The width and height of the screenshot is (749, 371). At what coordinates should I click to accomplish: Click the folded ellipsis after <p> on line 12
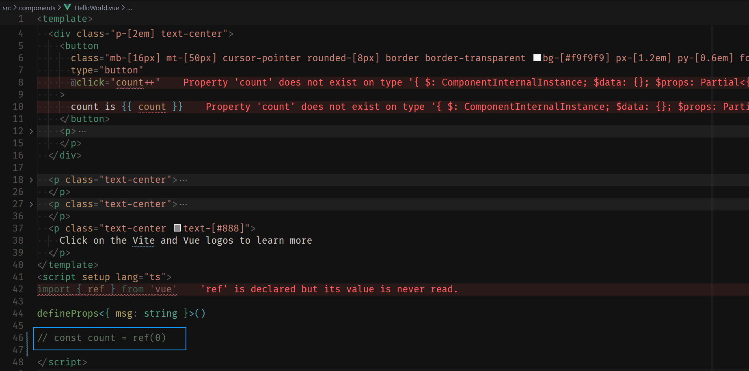[82, 131]
